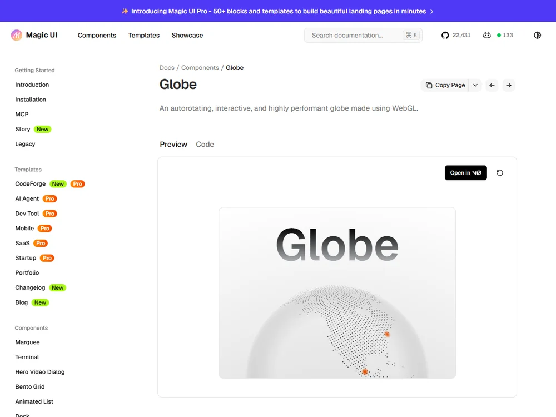Screen dimensions: 556x417
Task: Click the copy icon in Copy Page
Action: point(429,85)
